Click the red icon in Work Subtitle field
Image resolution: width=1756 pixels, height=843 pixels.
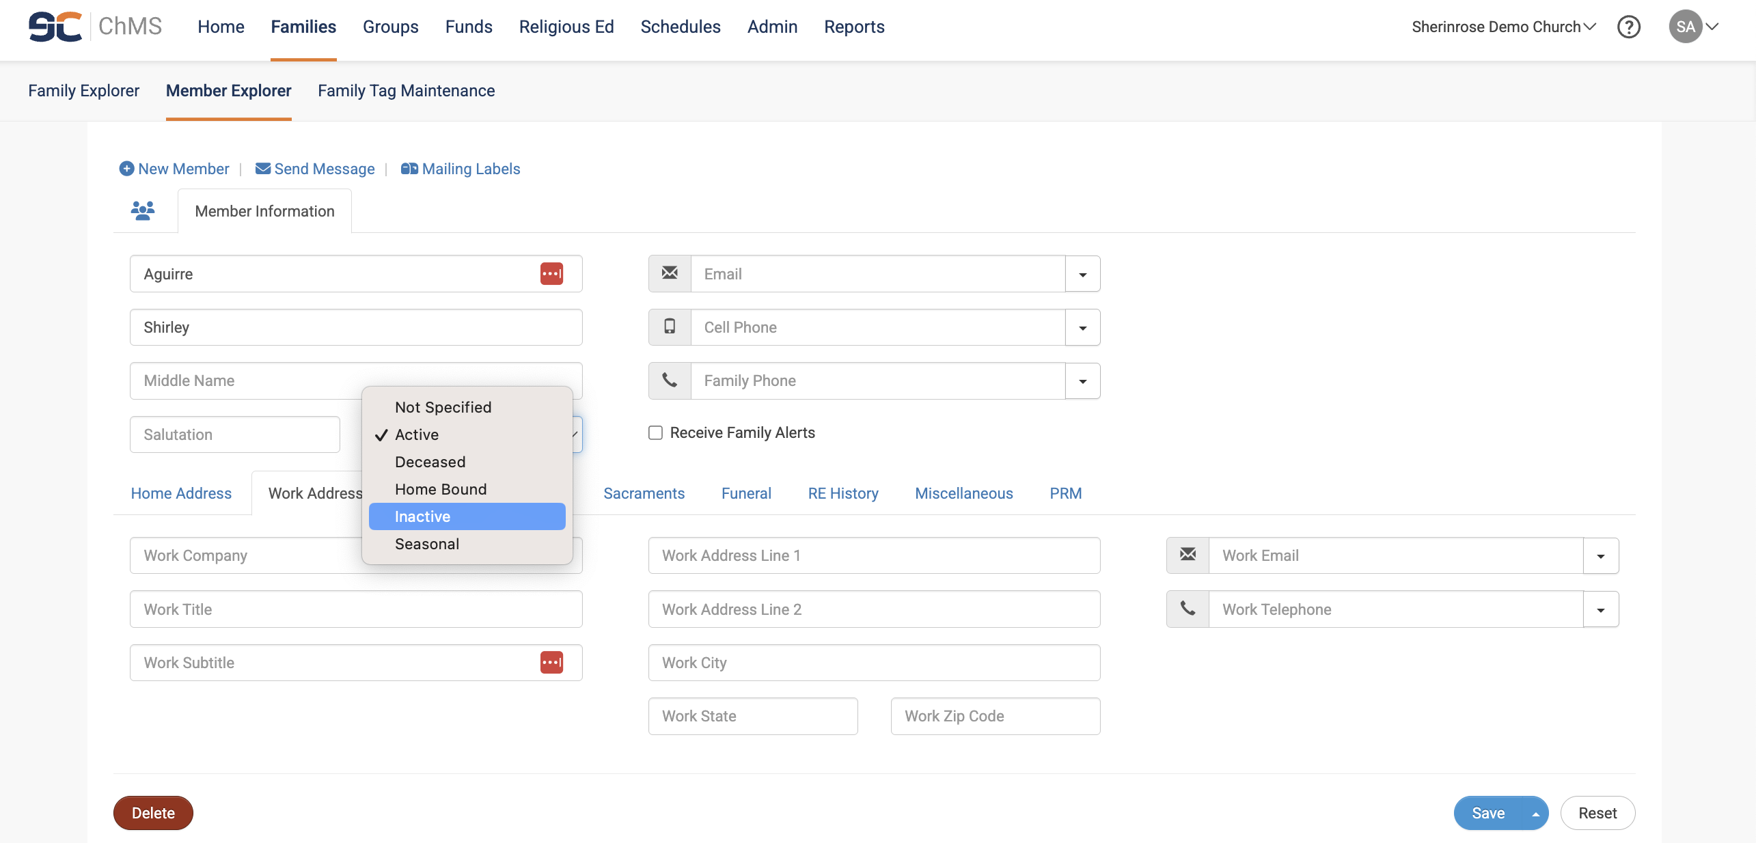point(551,662)
